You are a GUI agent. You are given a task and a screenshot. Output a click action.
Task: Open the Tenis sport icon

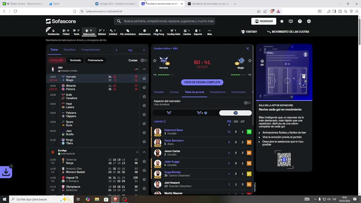tap(76, 32)
